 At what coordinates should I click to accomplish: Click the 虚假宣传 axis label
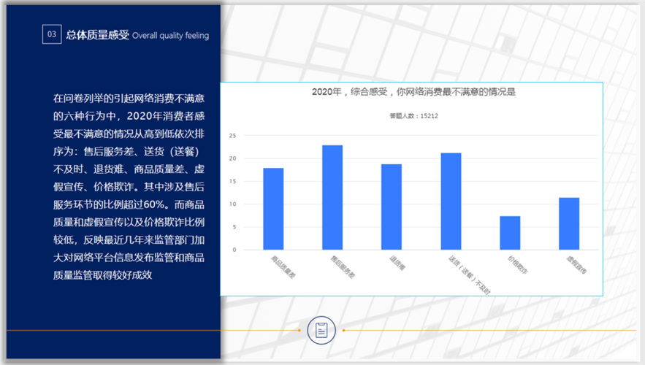[x=577, y=264]
